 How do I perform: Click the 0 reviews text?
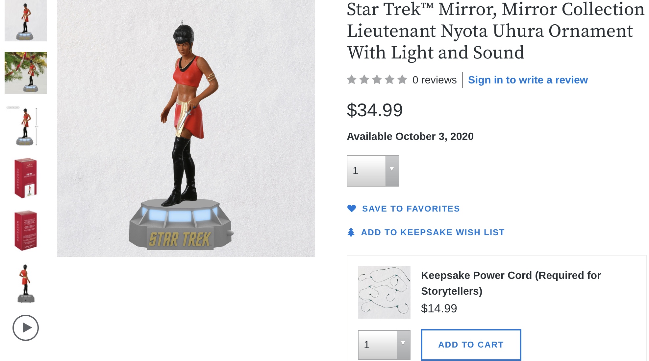(x=435, y=80)
